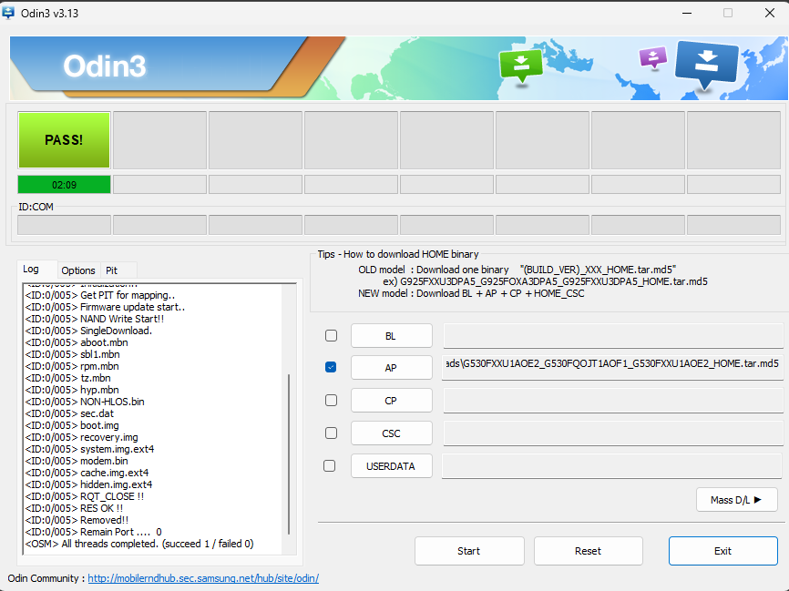Enable the BL checkbox
Screen dimensions: 789x591
[x=331, y=335]
